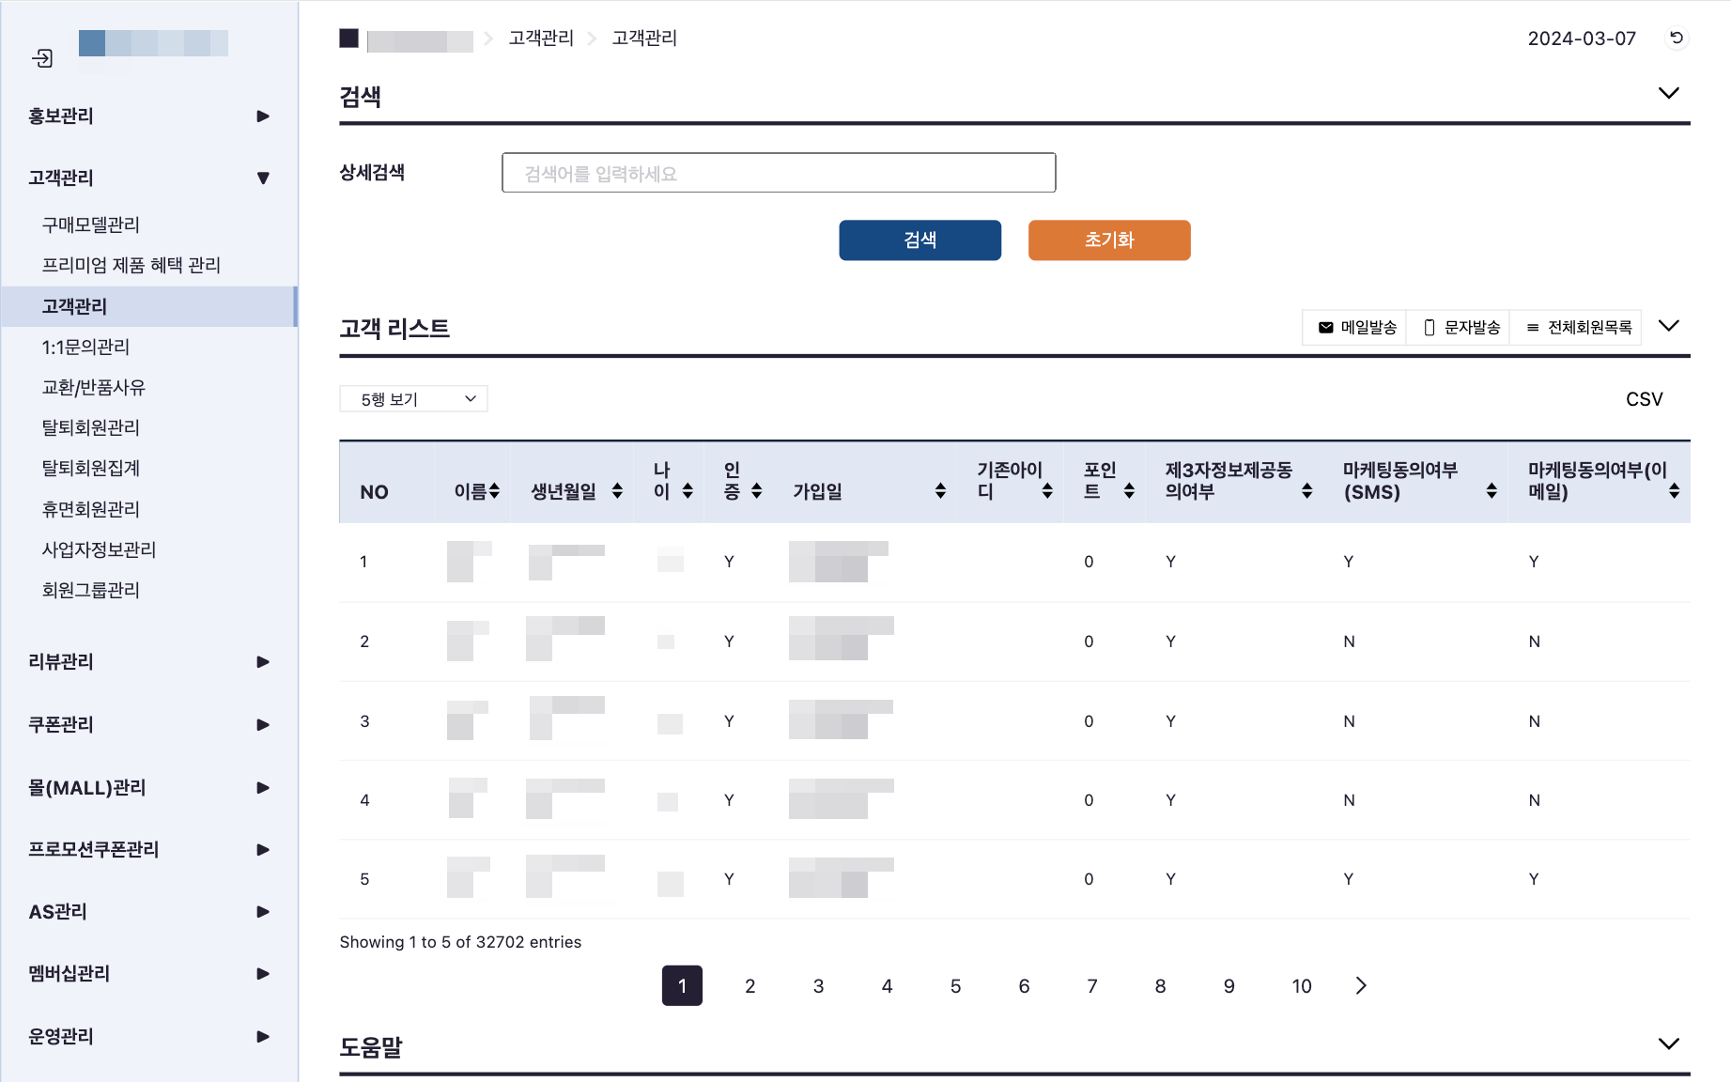Viewport: 1731px width, 1082px height.
Task: Go to pagination page 6
Action: pyautogui.click(x=1025, y=985)
